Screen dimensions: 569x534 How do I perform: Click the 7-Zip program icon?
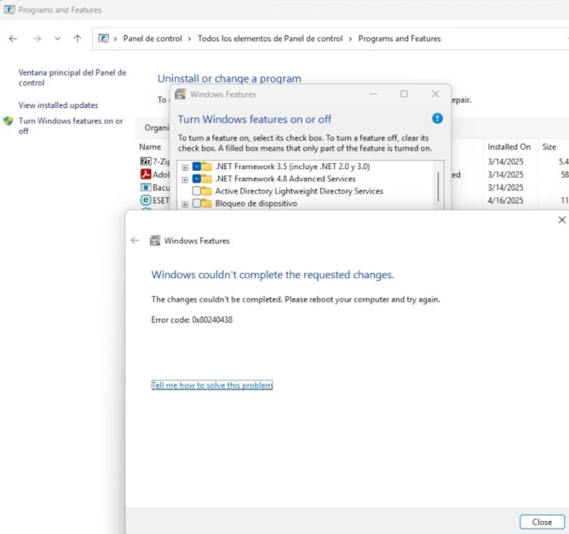point(146,161)
